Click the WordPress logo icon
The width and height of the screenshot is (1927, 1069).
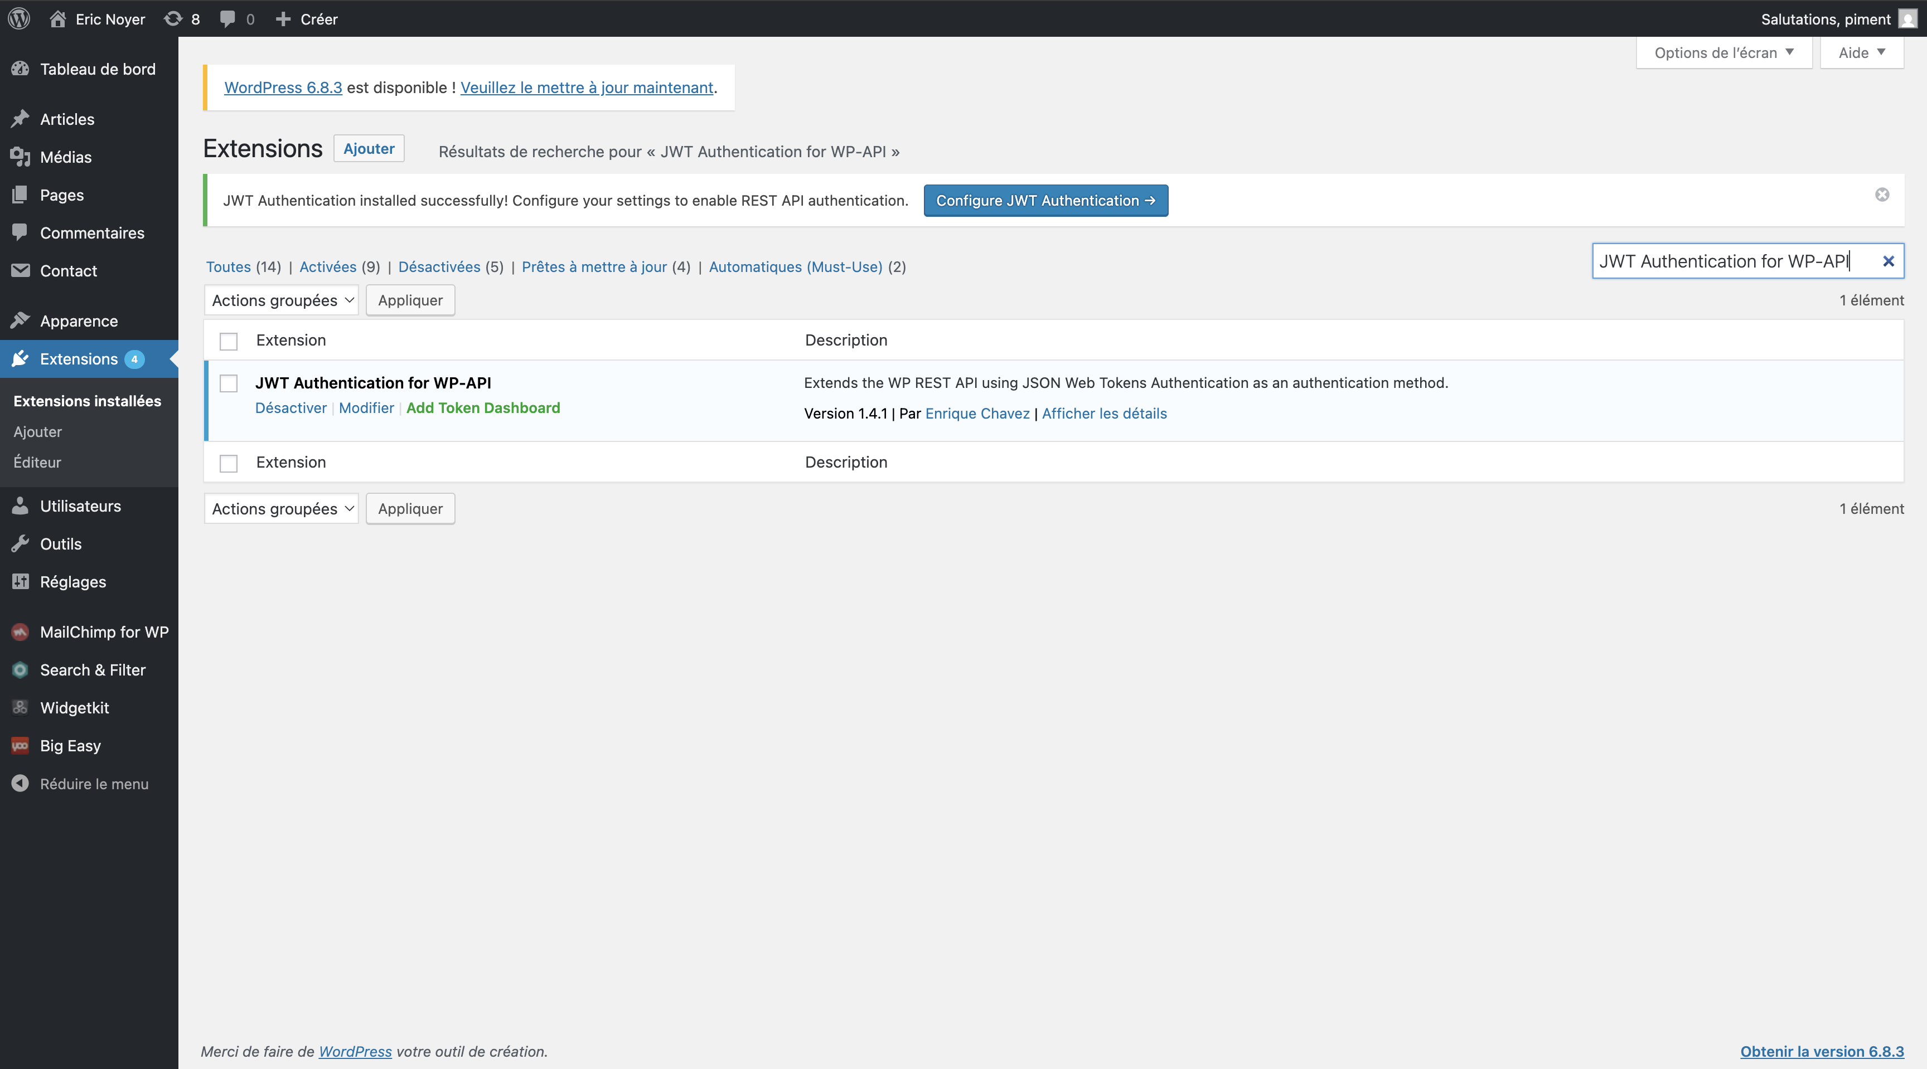point(19,19)
